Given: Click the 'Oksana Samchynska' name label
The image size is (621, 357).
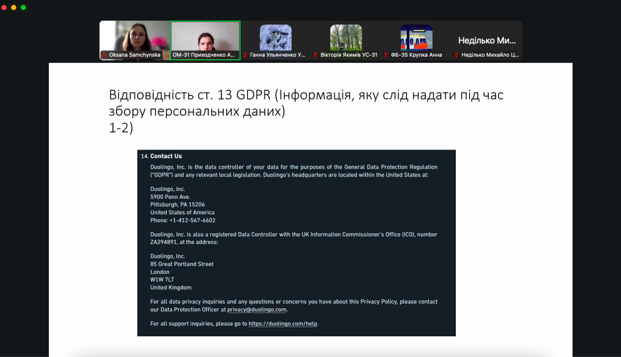Looking at the screenshot, I should (135, 55).
